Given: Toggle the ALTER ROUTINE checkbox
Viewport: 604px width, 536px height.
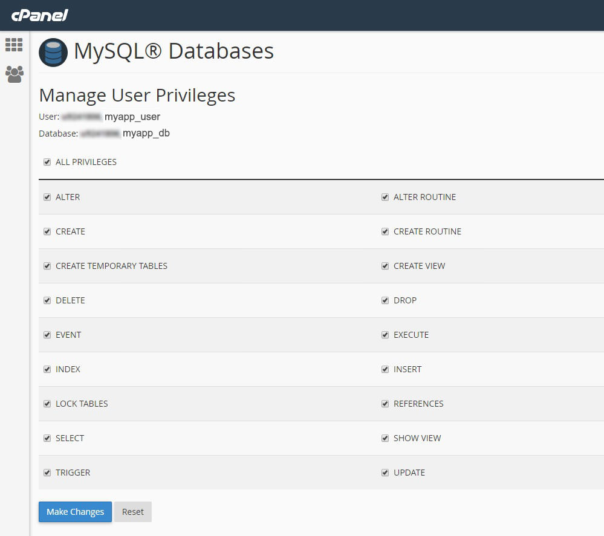Looking at the screenshot, I should (385, 197).
